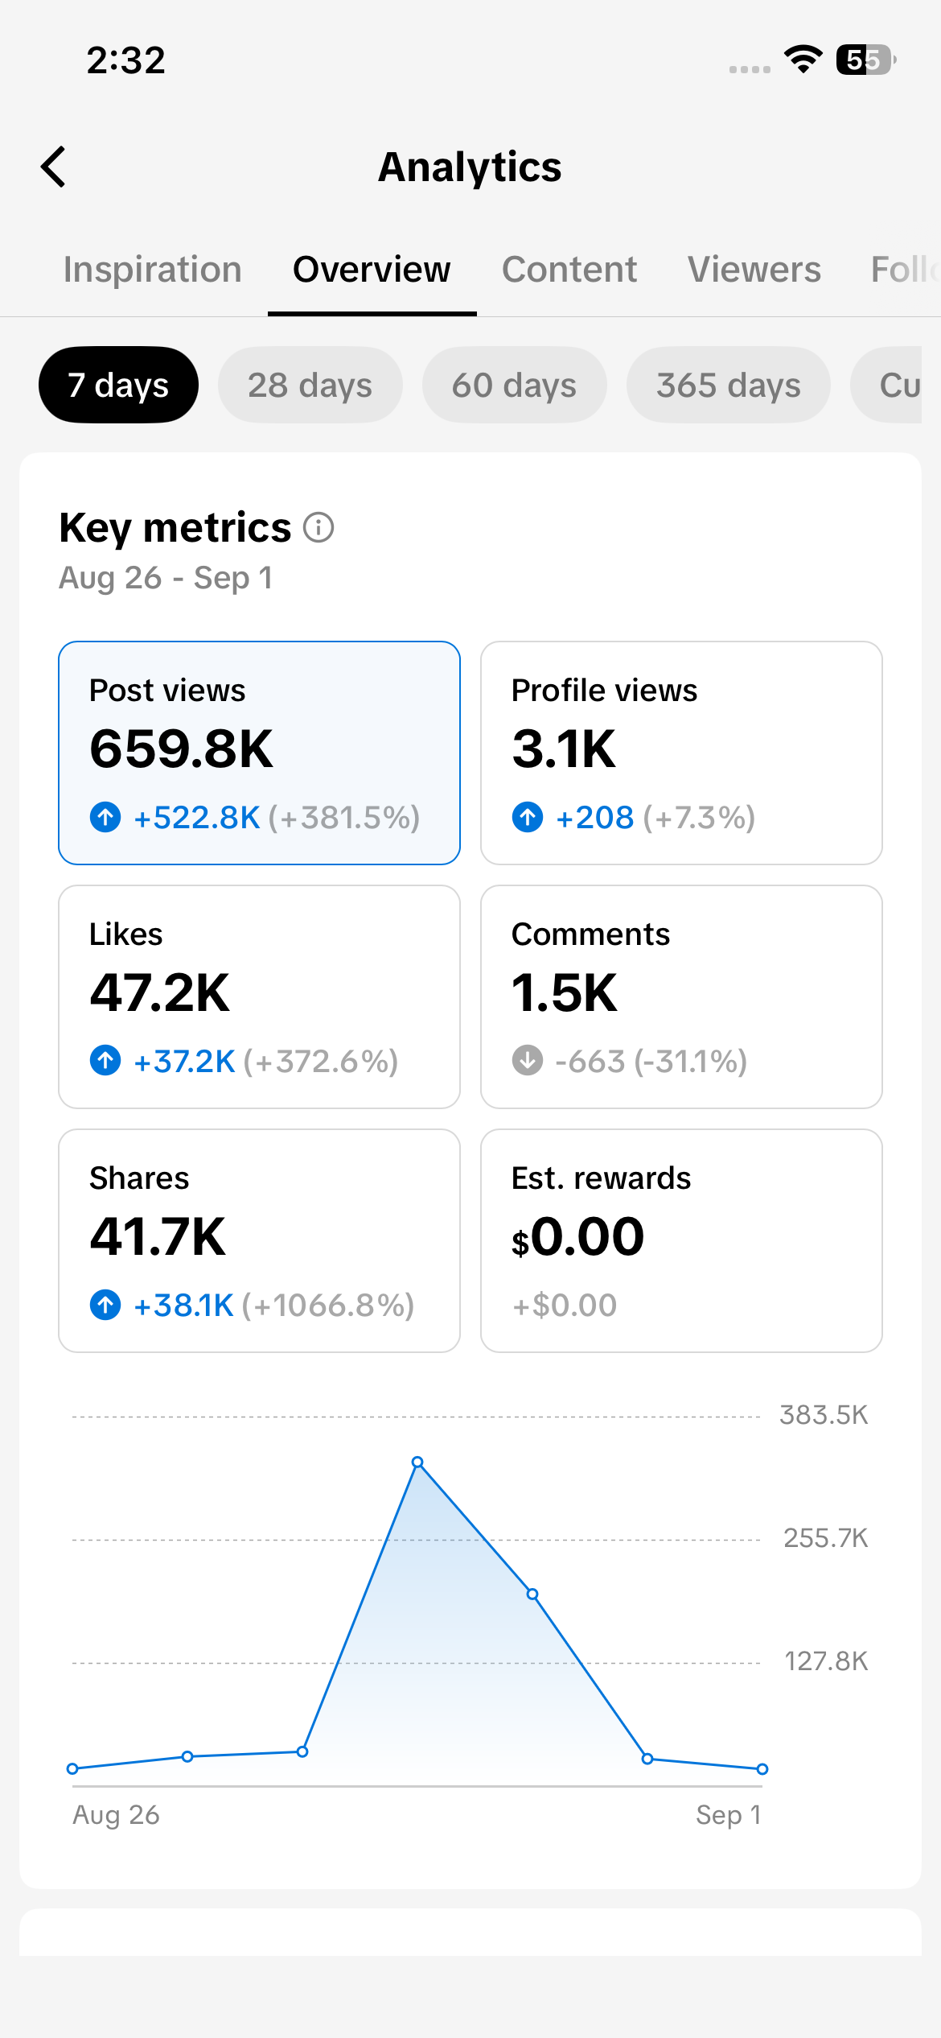The width and height of the screenshot is (941, 2038).
Task: Tap Post views up-arrow trend icon
Action: point(105,817)
